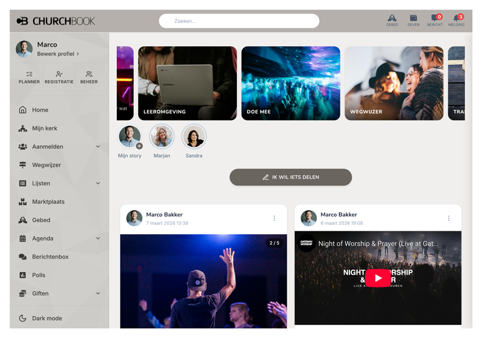Open Melding notifications bell
This screenshot has width=482, height=338.
point(456,20)
